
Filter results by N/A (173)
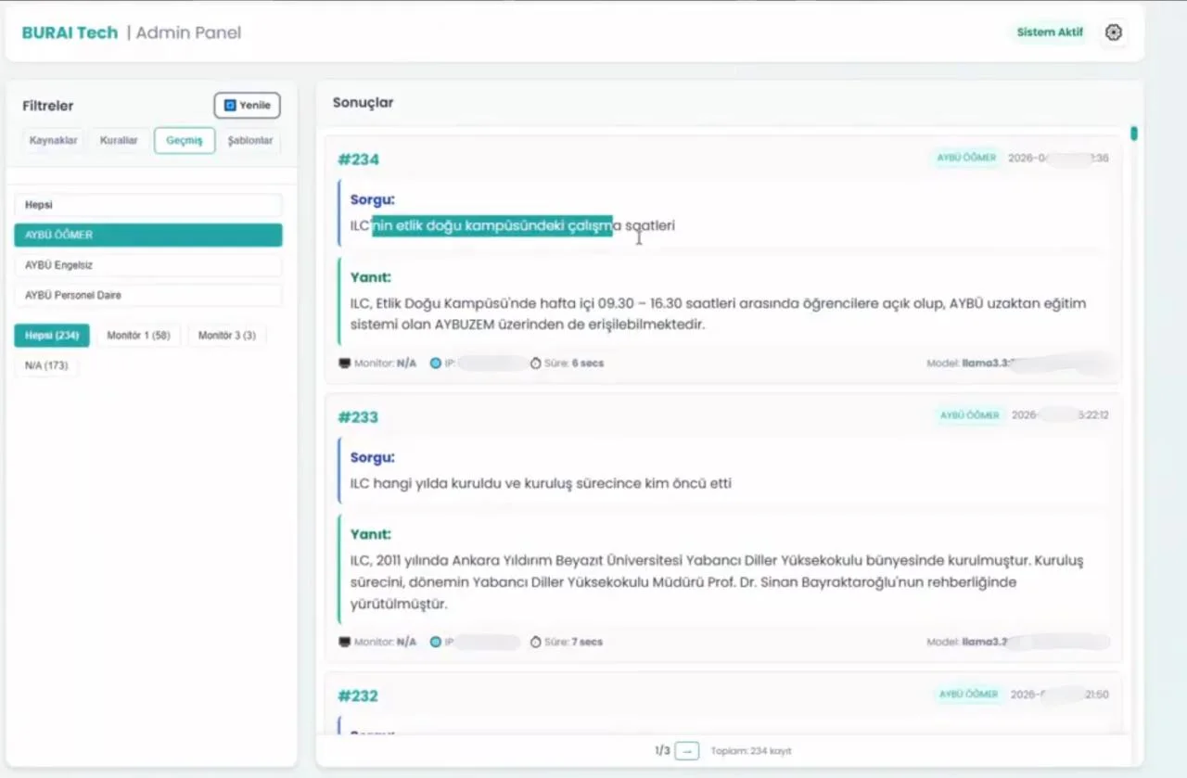click(x=46, y=365)
